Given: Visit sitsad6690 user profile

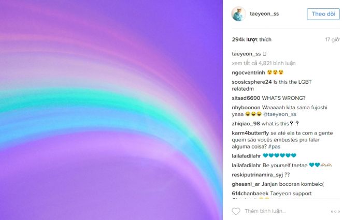Looking at the screenshot, I should pyautogui.click(x=246, y=98).
